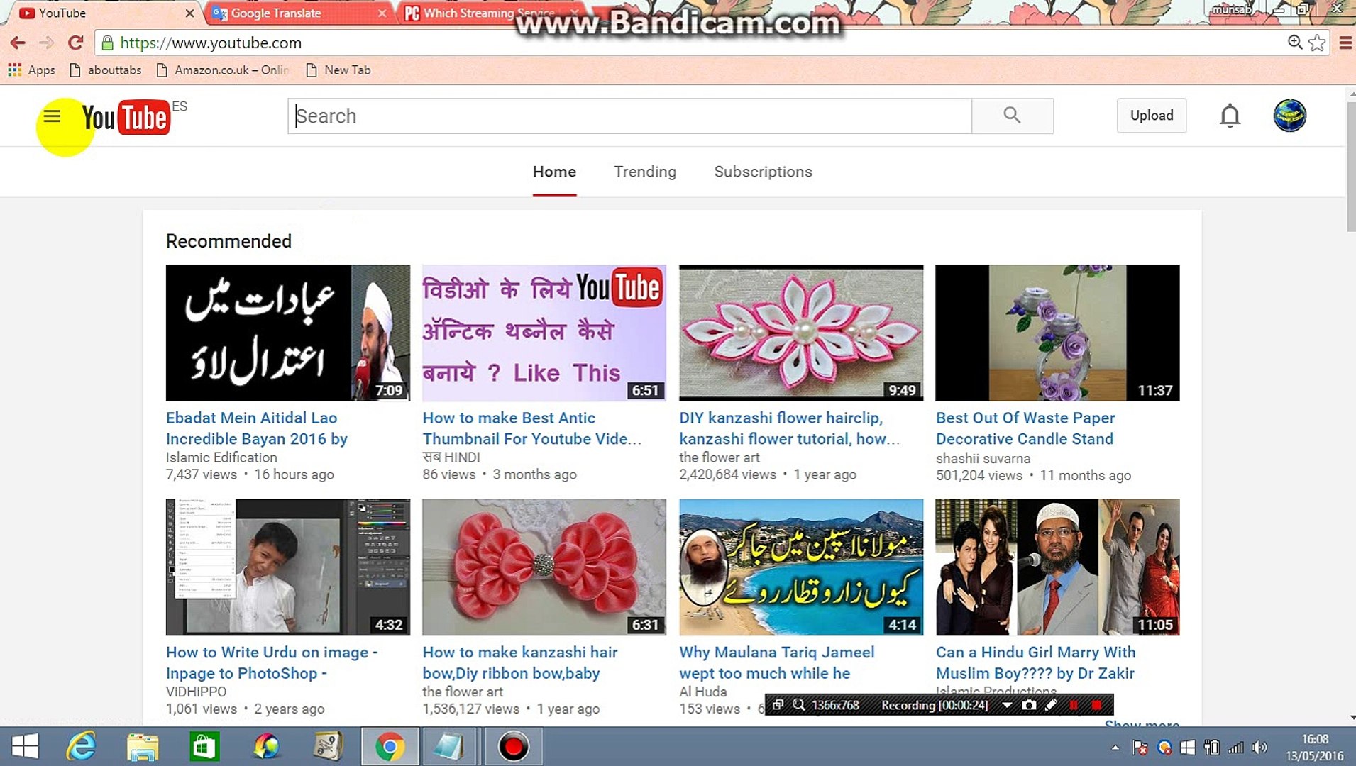Open Best Antic Thumbnail video title
This screenshot has width=1356, height=766.
tap(532, 428)
